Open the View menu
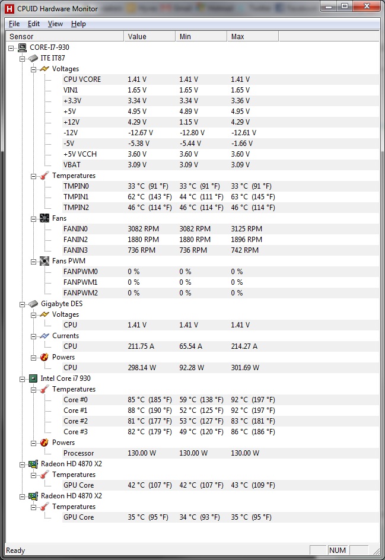385x560 pixels. click(55, 24)
